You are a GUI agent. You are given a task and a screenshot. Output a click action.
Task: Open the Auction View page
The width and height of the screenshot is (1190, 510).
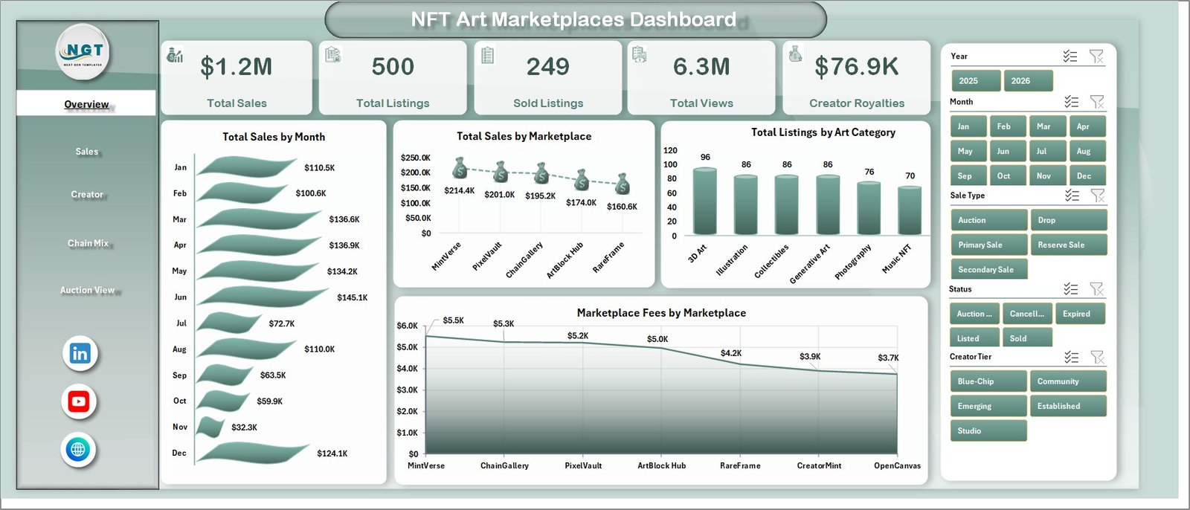tap(87, 290)
